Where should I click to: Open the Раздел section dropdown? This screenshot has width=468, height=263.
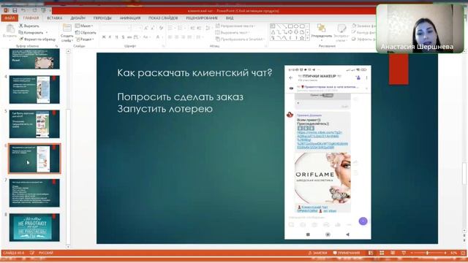click(85, 39)
